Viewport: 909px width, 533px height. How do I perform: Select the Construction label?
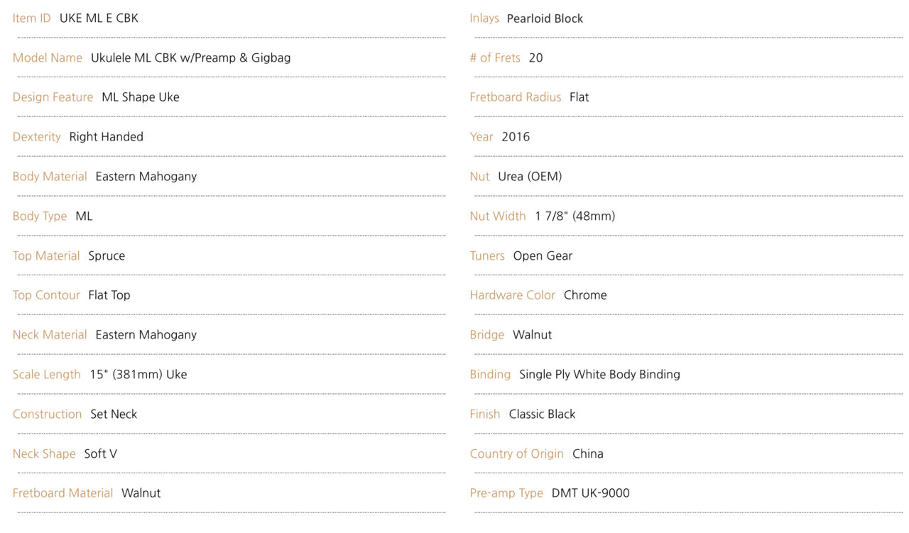click(x=48, y=414)
